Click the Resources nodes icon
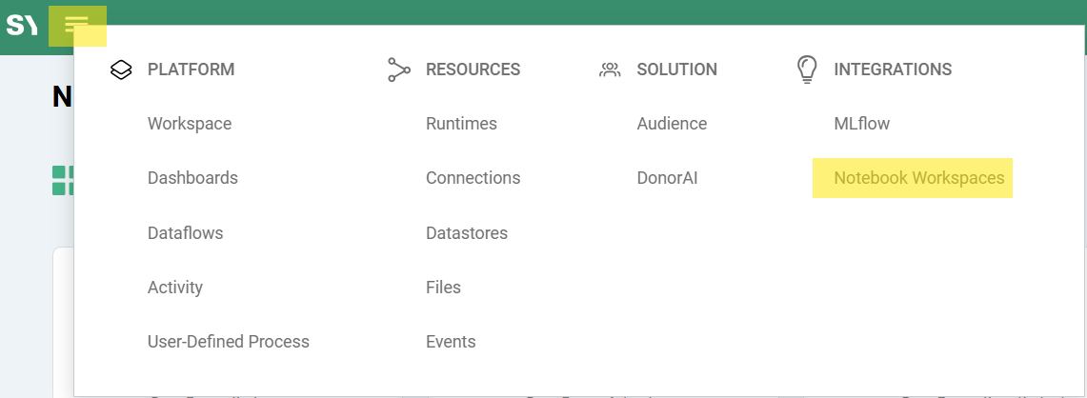The width and height of the screenshot is (1087, 398). (x=399, y=70)
